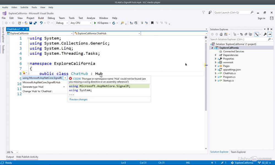Click the Home icon in Solution Explorer
Screen dimensions: 275x165
pyautogui.click(x=221, y=34)
